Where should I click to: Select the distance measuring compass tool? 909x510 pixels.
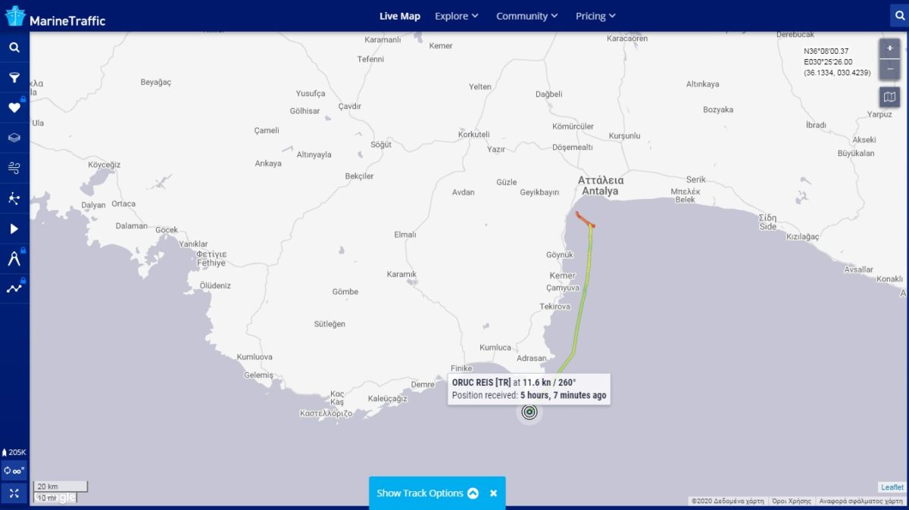[14, 259]
